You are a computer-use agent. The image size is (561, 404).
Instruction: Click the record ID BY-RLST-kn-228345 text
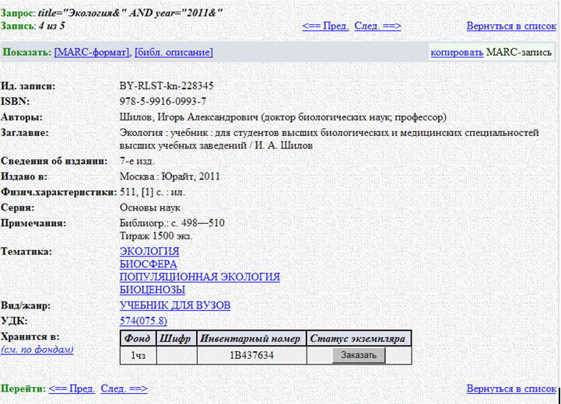167,85
